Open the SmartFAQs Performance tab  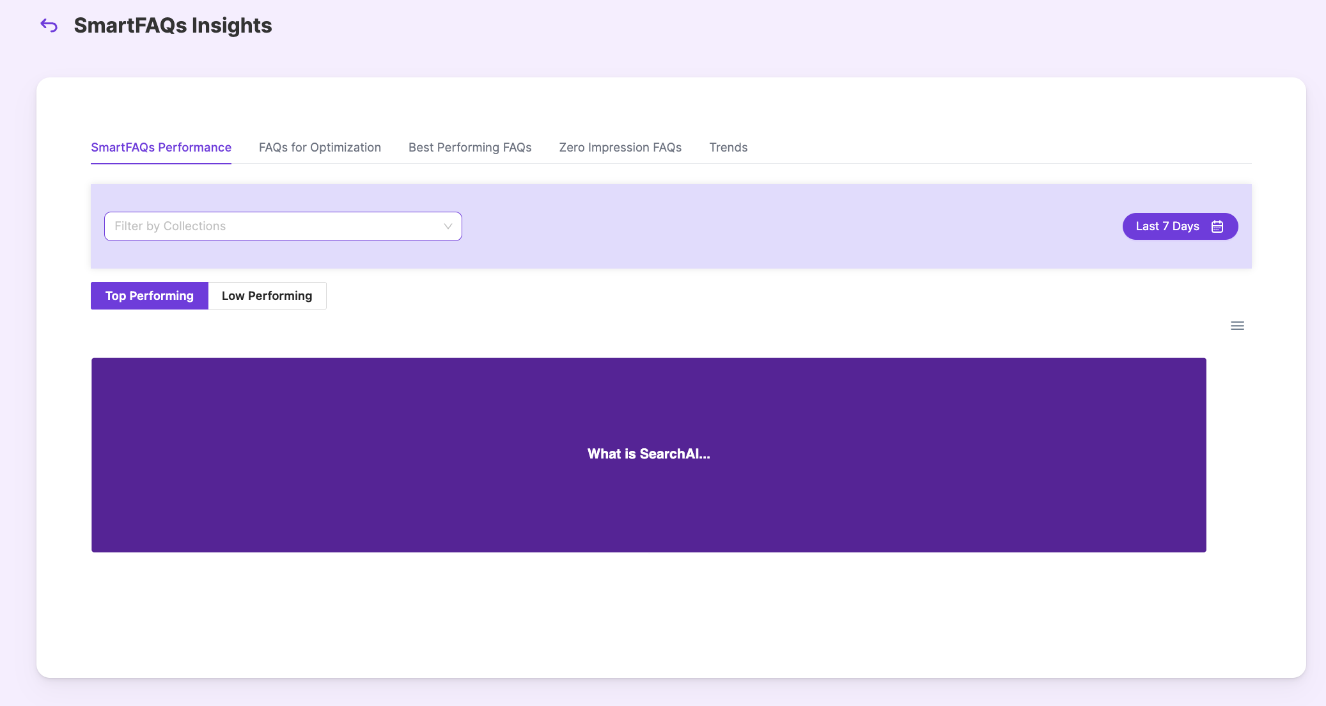point(161,147)
